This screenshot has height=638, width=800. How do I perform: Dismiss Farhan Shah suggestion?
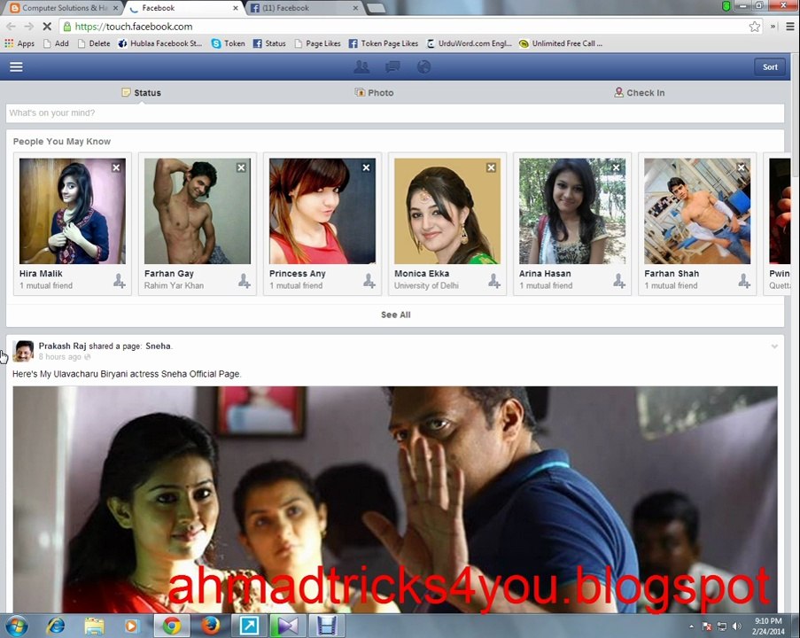742,167
